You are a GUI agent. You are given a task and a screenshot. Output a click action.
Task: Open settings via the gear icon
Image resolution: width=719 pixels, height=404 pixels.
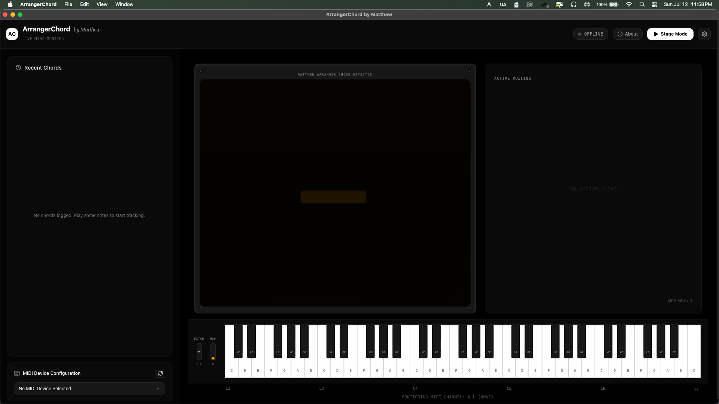coord(704,34)
